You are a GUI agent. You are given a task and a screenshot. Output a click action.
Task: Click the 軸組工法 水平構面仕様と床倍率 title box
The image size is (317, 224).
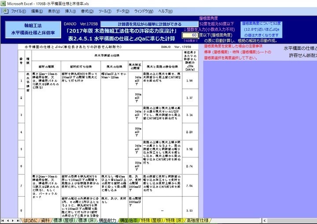pyautogui.click(x=33, y=29)
